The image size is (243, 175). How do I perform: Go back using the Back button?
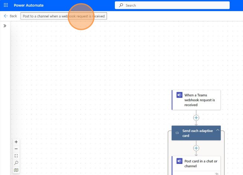10,16
